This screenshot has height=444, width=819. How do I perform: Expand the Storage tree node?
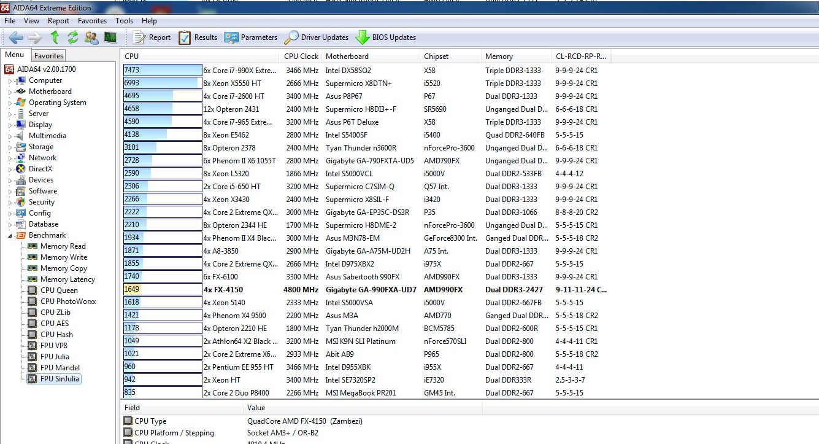point(10,147)
